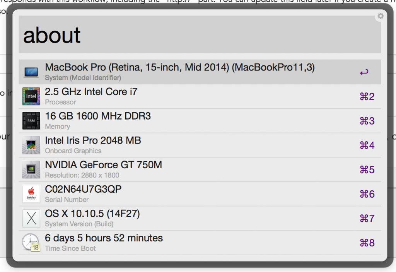Open Alfred preferences gear icon
This screenshot has width=396, height=272.
381,16
